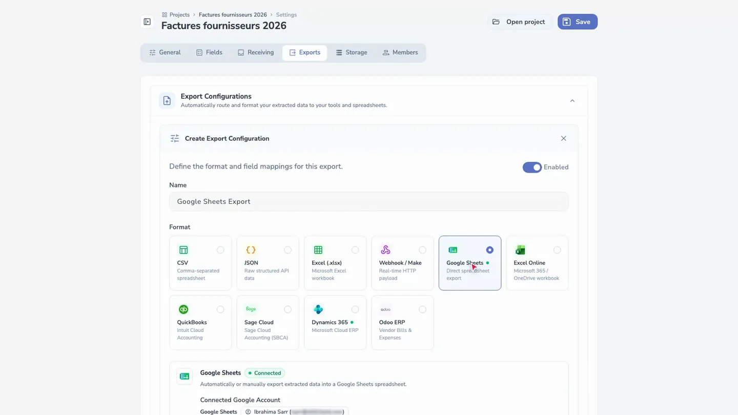Toggle the Enabled switch off
The width and height of the screenshot is (738, 415).
pos(532,168)
